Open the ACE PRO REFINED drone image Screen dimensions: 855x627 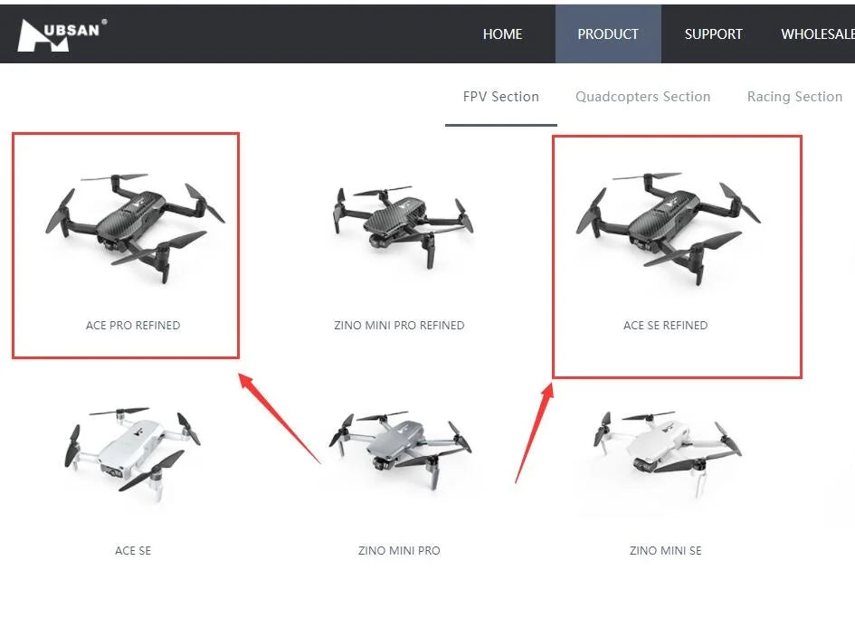135,228
